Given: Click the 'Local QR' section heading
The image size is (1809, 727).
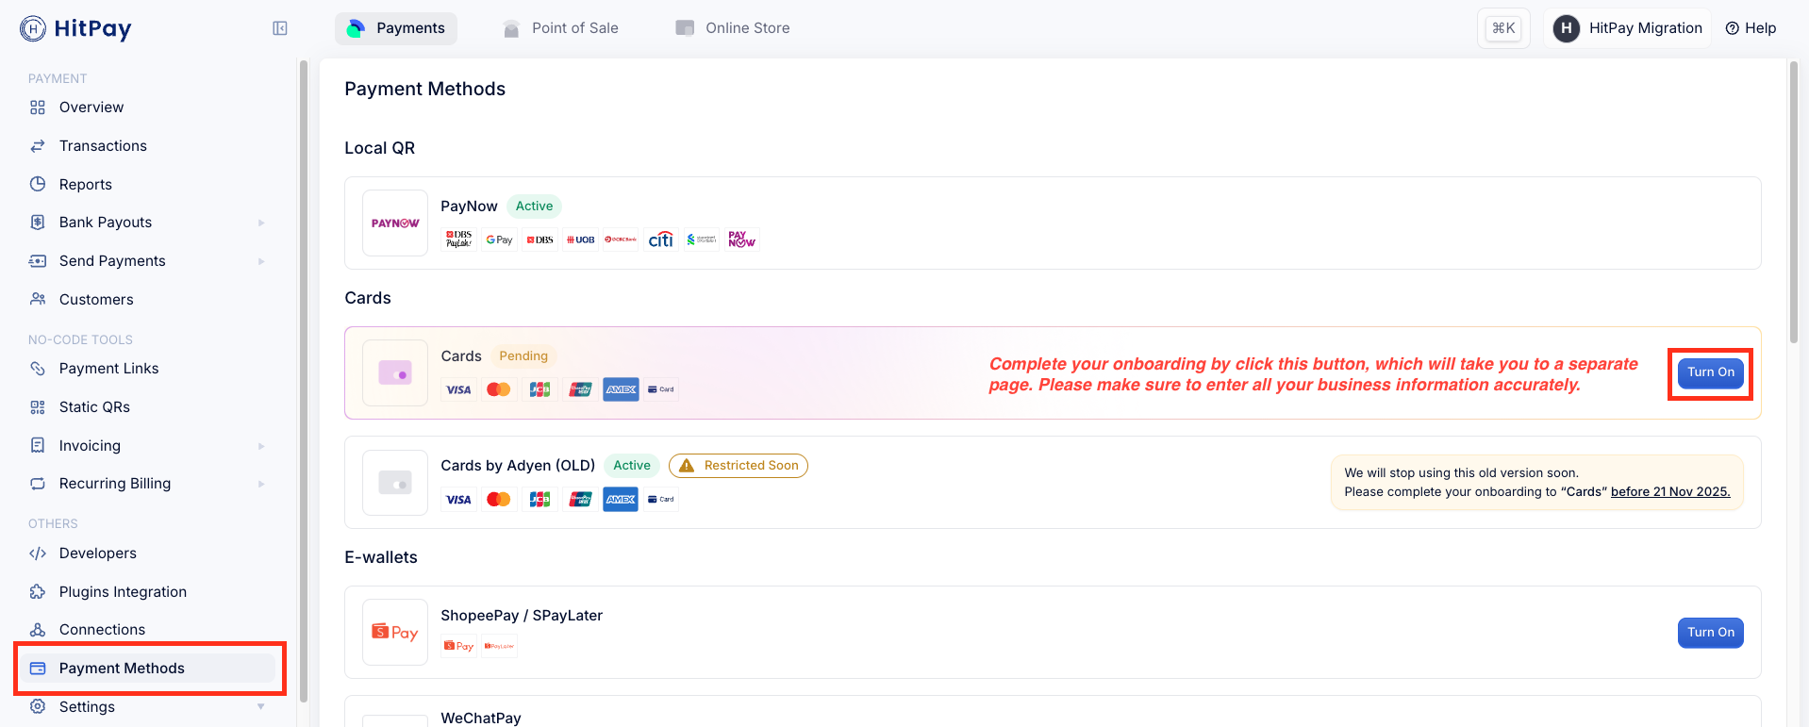Looking at the screenshot, I should 379,148.
